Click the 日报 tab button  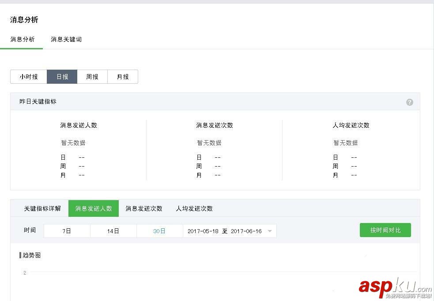pyautogui.click(x=62, y=76)
